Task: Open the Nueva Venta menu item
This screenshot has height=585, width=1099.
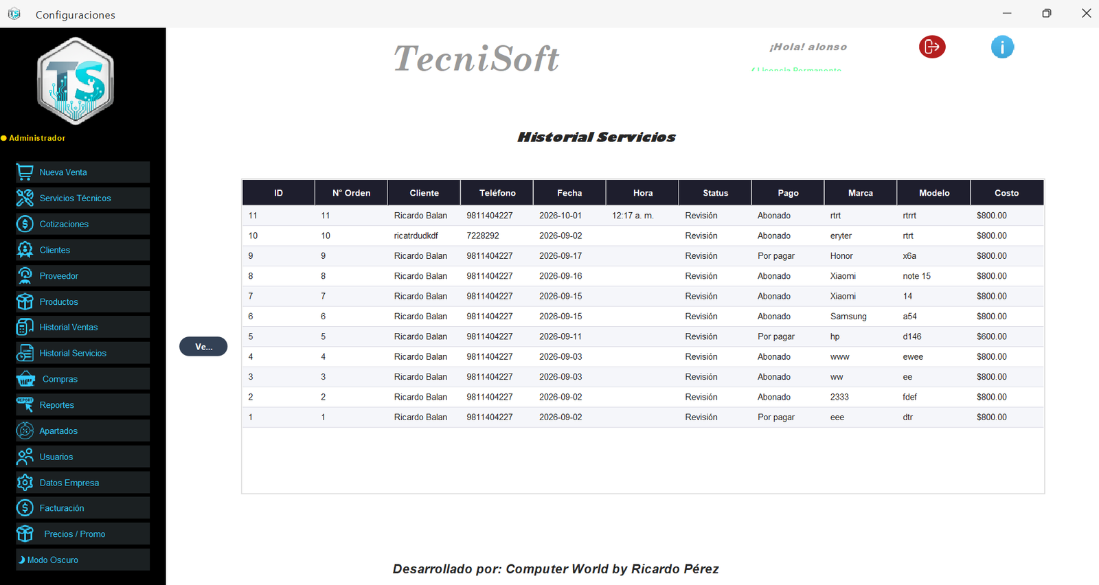Action: (83, 172)
